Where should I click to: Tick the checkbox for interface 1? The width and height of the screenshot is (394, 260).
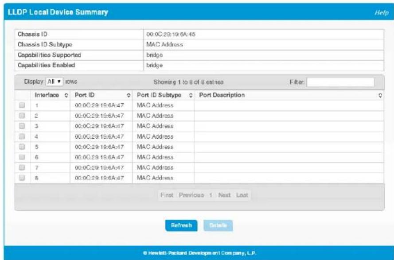[x=22, y=105]
